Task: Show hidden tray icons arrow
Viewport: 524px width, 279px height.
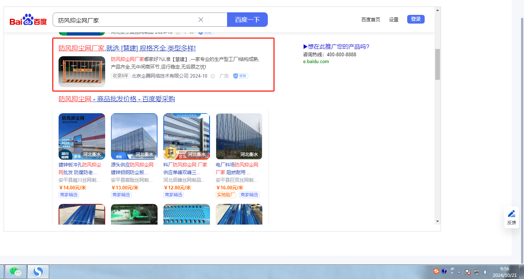Action: [459, 272]
